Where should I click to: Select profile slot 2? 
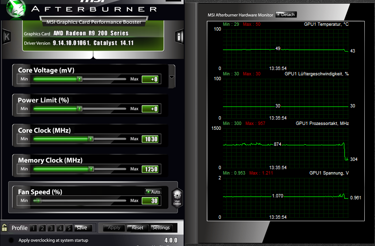pos(42,228)
